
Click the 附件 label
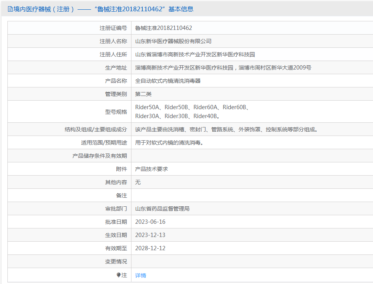pos(122,169)
